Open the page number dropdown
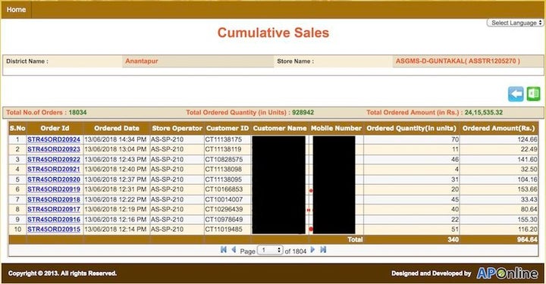Image resolution: width=546 pixels, height=284 pixels. (270, 250)
